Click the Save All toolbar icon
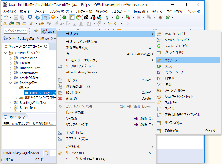The width and height of the screenshot is (222, 164). coord(22,17)
